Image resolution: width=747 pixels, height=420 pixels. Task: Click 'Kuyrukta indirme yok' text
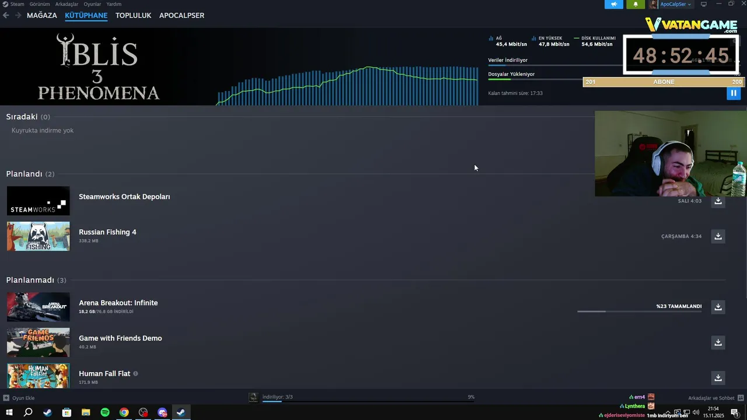point(43,131)
